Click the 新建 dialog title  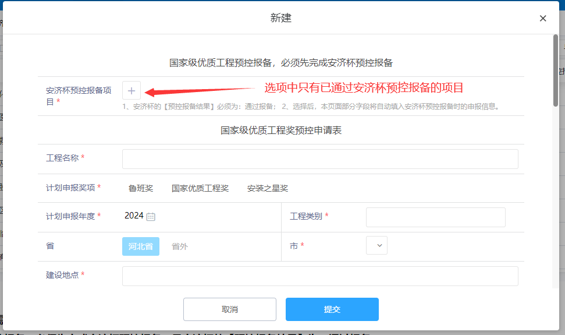[x=281, y=18]
